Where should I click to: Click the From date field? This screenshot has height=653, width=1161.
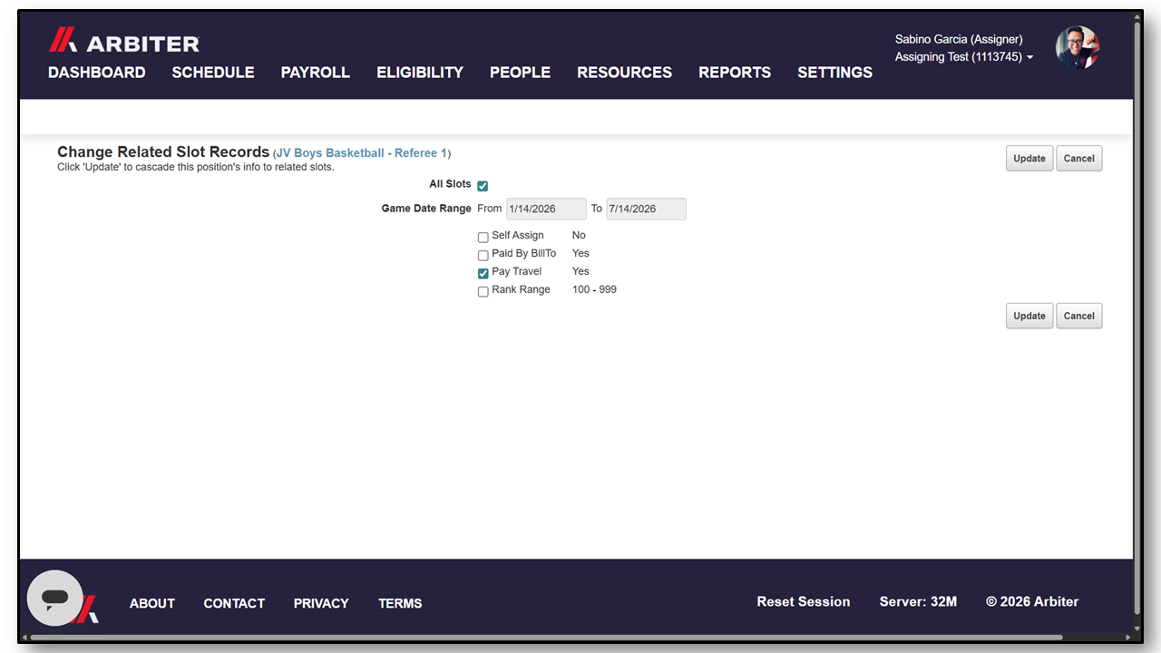coord(546,209)
